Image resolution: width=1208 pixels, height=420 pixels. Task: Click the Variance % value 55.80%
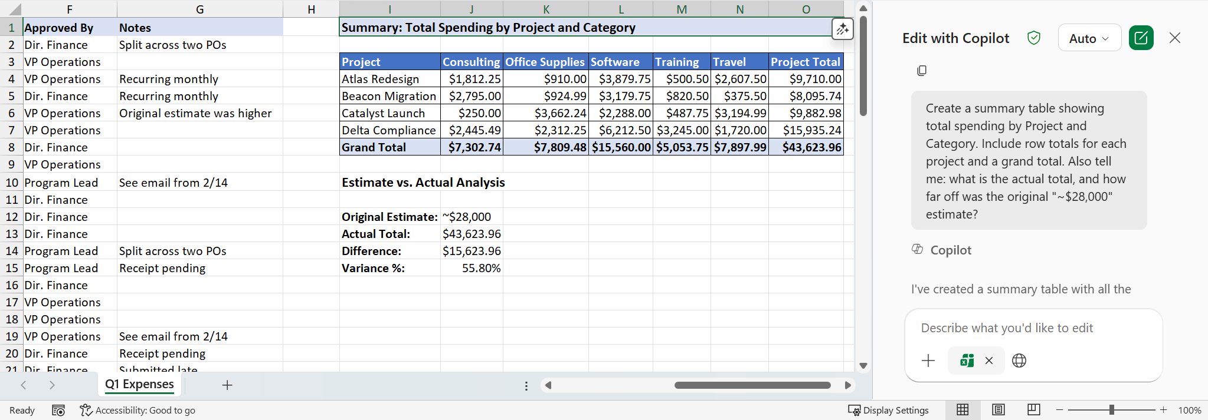472,268
